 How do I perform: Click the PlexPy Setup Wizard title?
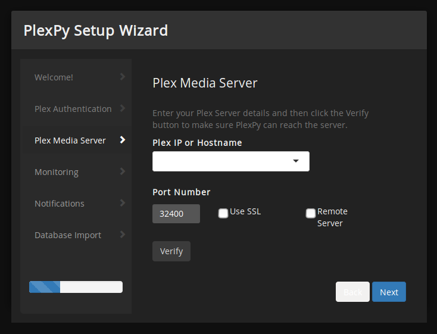pyautogui.click(x=96, y=31)
